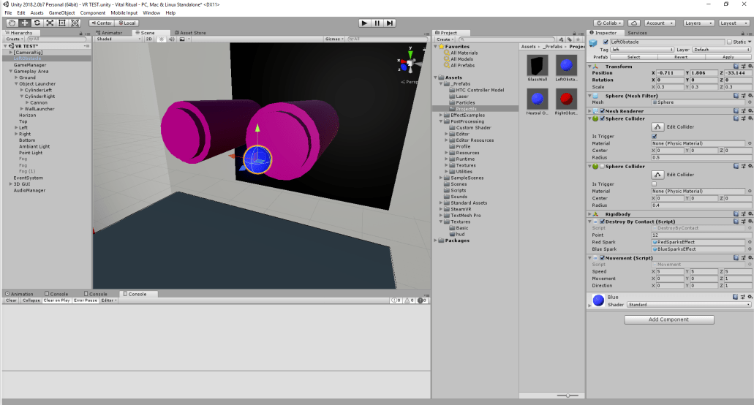754x405 pixels.
Task: Select the Rotate tool
Action: [x=37, y=23]
